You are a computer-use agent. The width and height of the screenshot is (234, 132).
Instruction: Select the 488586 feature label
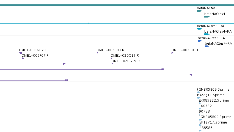coord(206,128)
